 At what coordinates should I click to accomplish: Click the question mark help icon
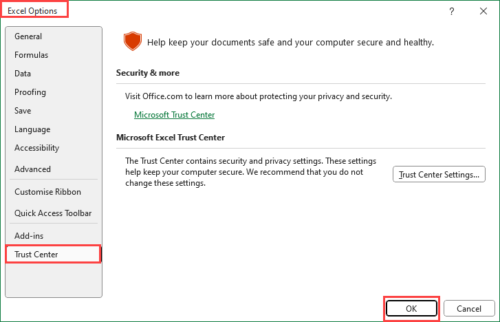[452, 12]
